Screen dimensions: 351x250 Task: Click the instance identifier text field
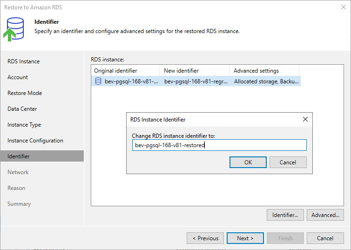(219, 145)
